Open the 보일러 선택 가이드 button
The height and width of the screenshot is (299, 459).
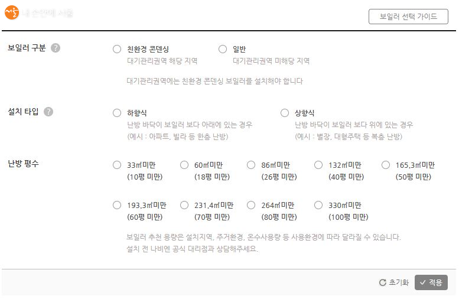(409, 17)
